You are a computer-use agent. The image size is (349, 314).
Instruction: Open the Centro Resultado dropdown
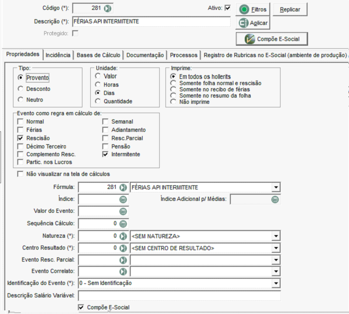point(276,248)
